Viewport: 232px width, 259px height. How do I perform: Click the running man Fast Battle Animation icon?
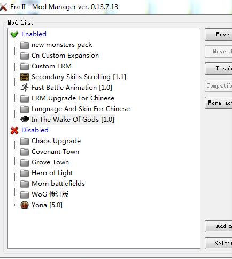25,88
